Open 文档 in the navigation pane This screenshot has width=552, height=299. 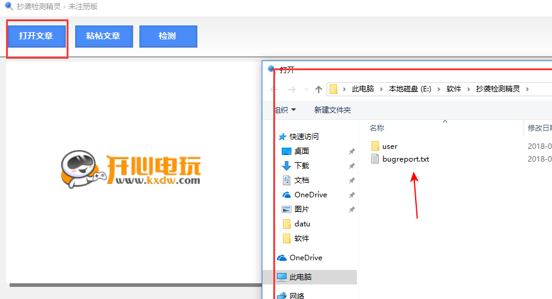click(x=302, y=180)
